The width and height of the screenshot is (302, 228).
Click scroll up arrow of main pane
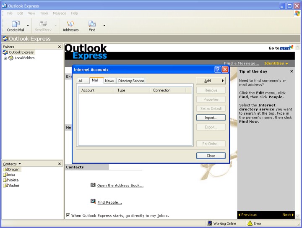(x=297, y=47)
